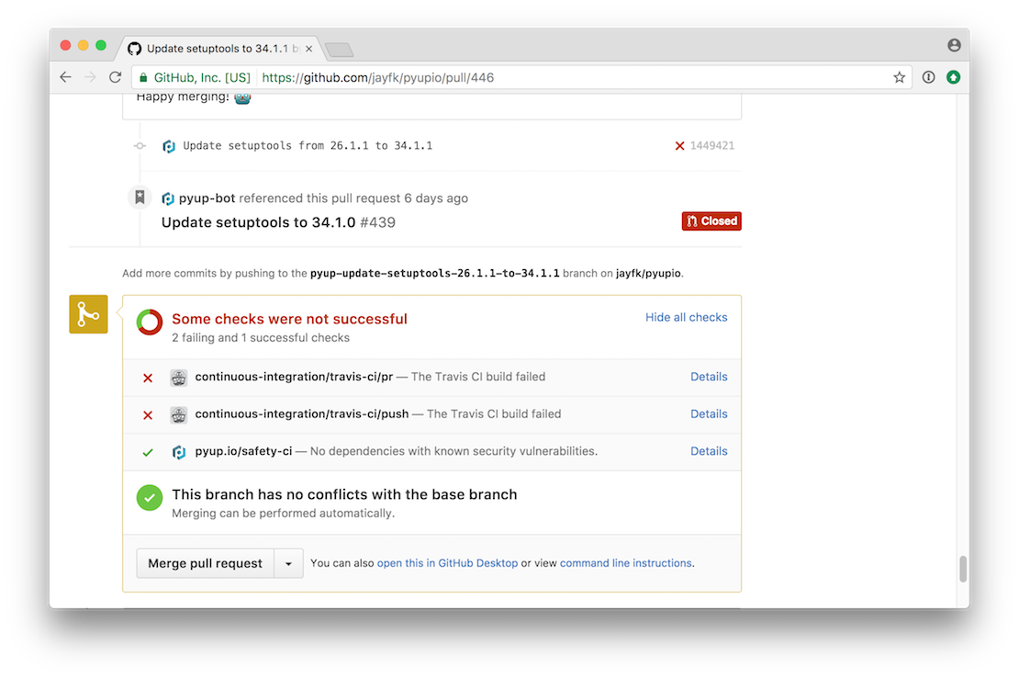Click branch name pyup-update-setuptools-26.1.1-to-34.1.1
Viewport: 1019px width, 679px height.
435,273
